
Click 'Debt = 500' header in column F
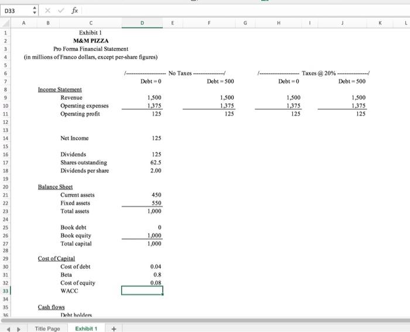pyautogui.click(x=220, y=81)
